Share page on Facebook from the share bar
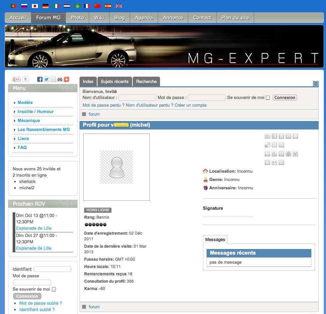 [40, 79]
